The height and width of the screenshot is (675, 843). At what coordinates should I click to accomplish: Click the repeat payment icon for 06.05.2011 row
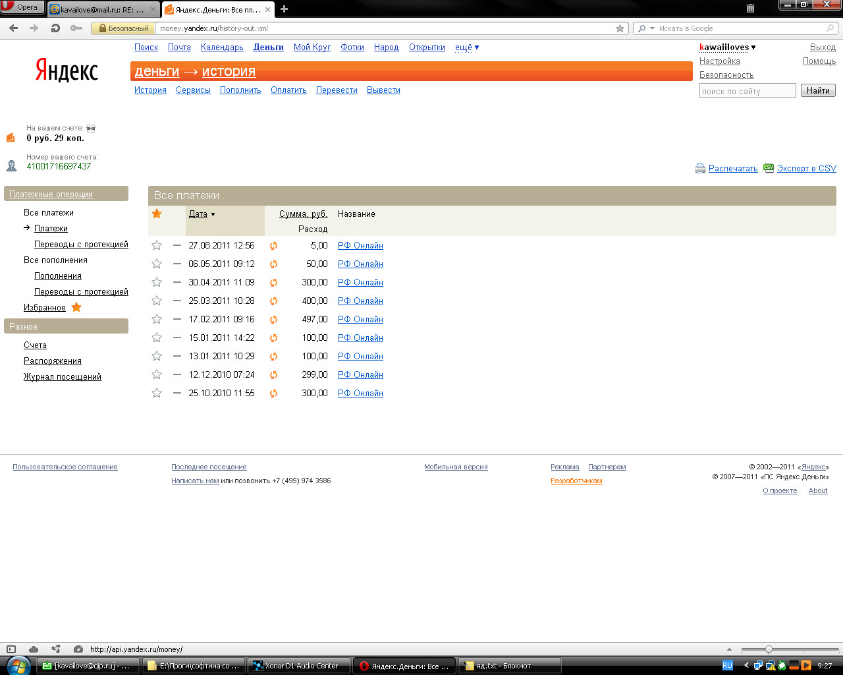273,264
